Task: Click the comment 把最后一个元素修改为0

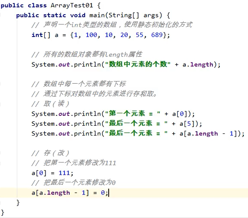Action: [73, 183]
